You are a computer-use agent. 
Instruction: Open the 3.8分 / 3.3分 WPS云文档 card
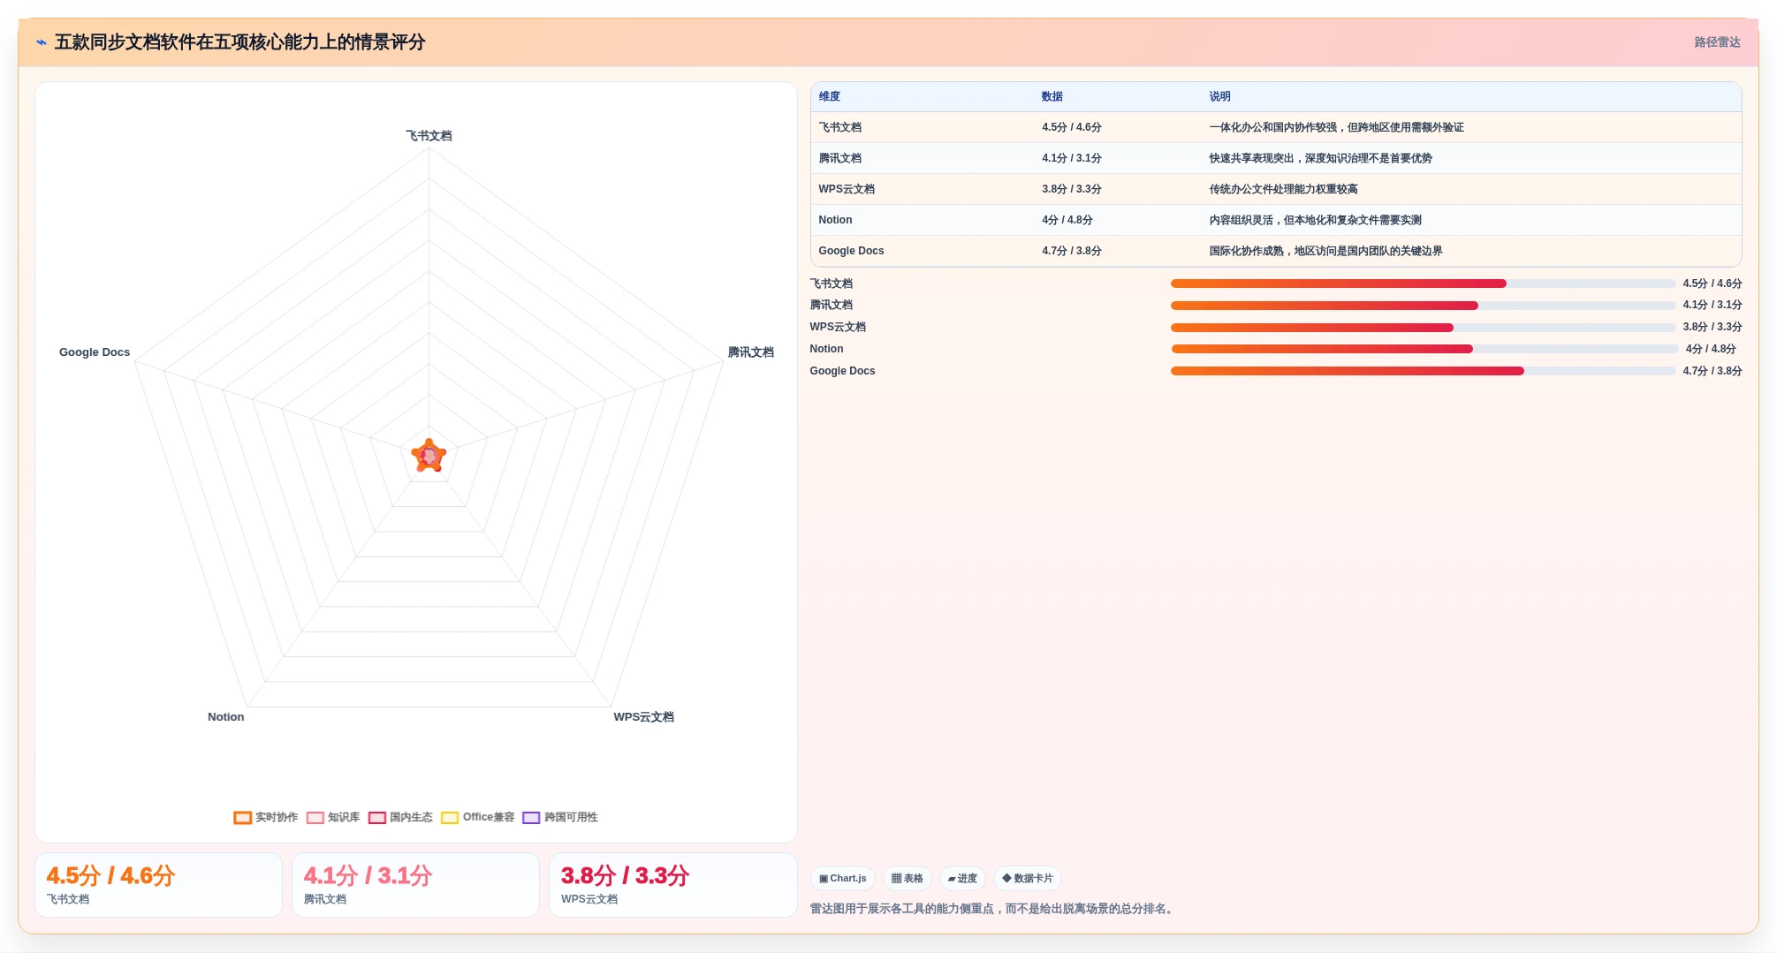672,885
